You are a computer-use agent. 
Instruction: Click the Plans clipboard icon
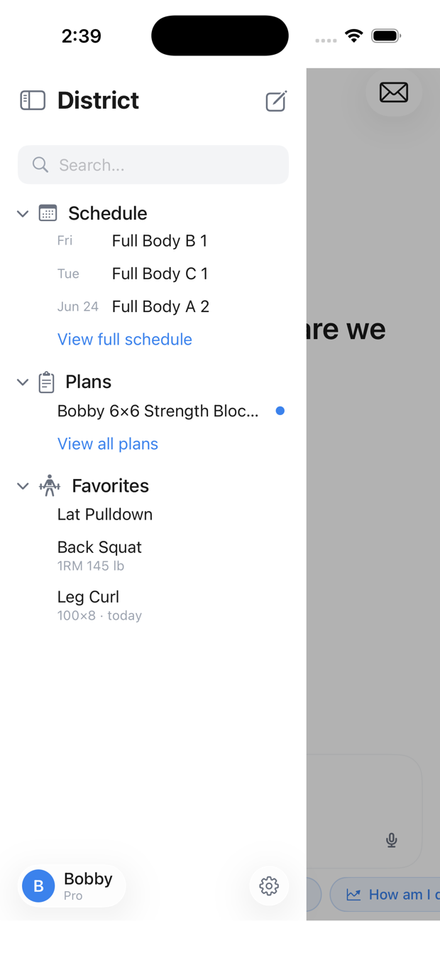tap(46, 382)
